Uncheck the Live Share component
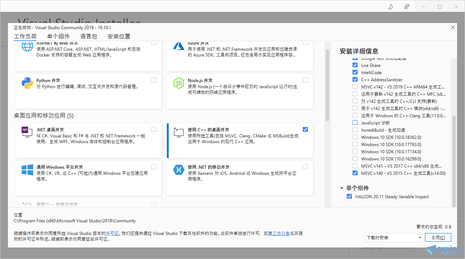465x259 pixels. coord(355,65)
